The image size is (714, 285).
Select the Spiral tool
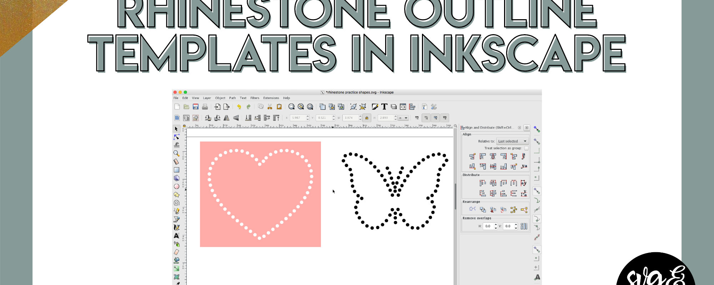pyautogui.click(x=176, y=203)
